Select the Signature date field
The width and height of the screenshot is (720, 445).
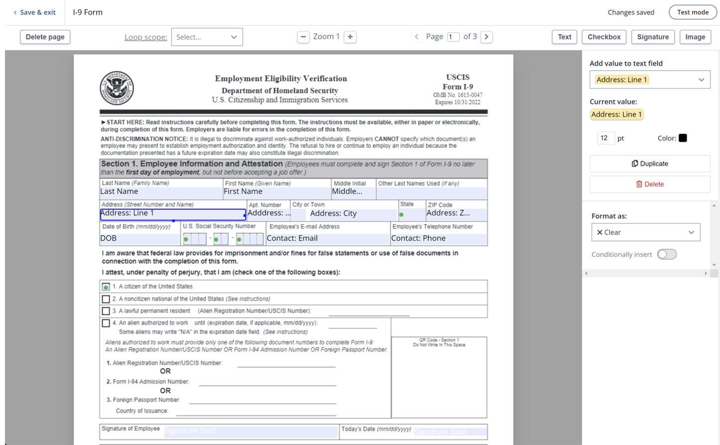(450, 432)
